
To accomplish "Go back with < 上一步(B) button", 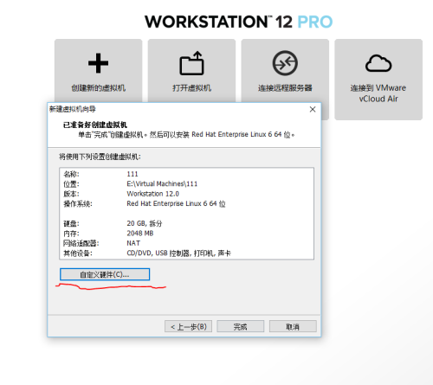I will (x=188, y=326).
